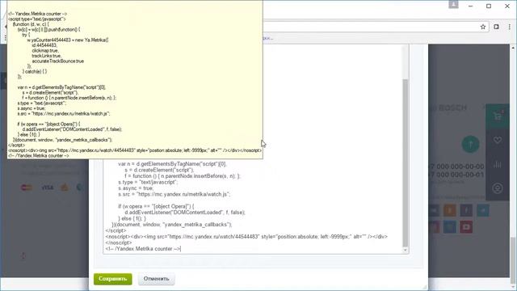Click the Отменить button
517x291 pixels.
pos(156,279)
